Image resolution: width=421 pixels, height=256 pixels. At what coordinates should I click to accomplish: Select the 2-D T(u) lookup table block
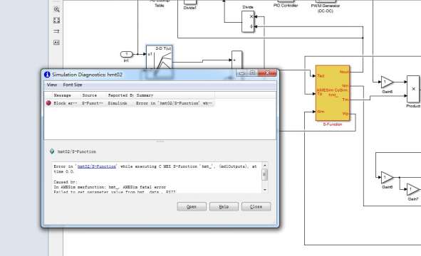coord(160,58)
